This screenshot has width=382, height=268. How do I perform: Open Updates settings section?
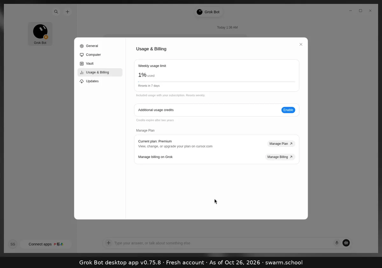pyautogui.click(x=100, y=81)
